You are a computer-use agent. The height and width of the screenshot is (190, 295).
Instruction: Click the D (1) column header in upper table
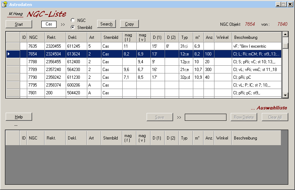tap(158, 37)
